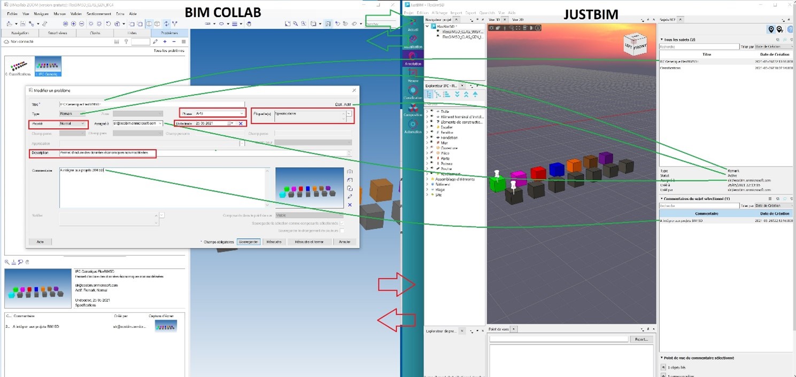Toggle visibility of Porte in Explorateur IFC

(431, 158)
